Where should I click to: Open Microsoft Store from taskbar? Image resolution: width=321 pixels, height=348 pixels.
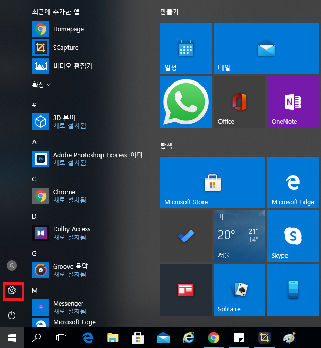[x=138, y=338]
